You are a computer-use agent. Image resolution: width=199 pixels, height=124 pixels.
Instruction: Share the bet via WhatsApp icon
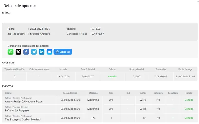11,52
